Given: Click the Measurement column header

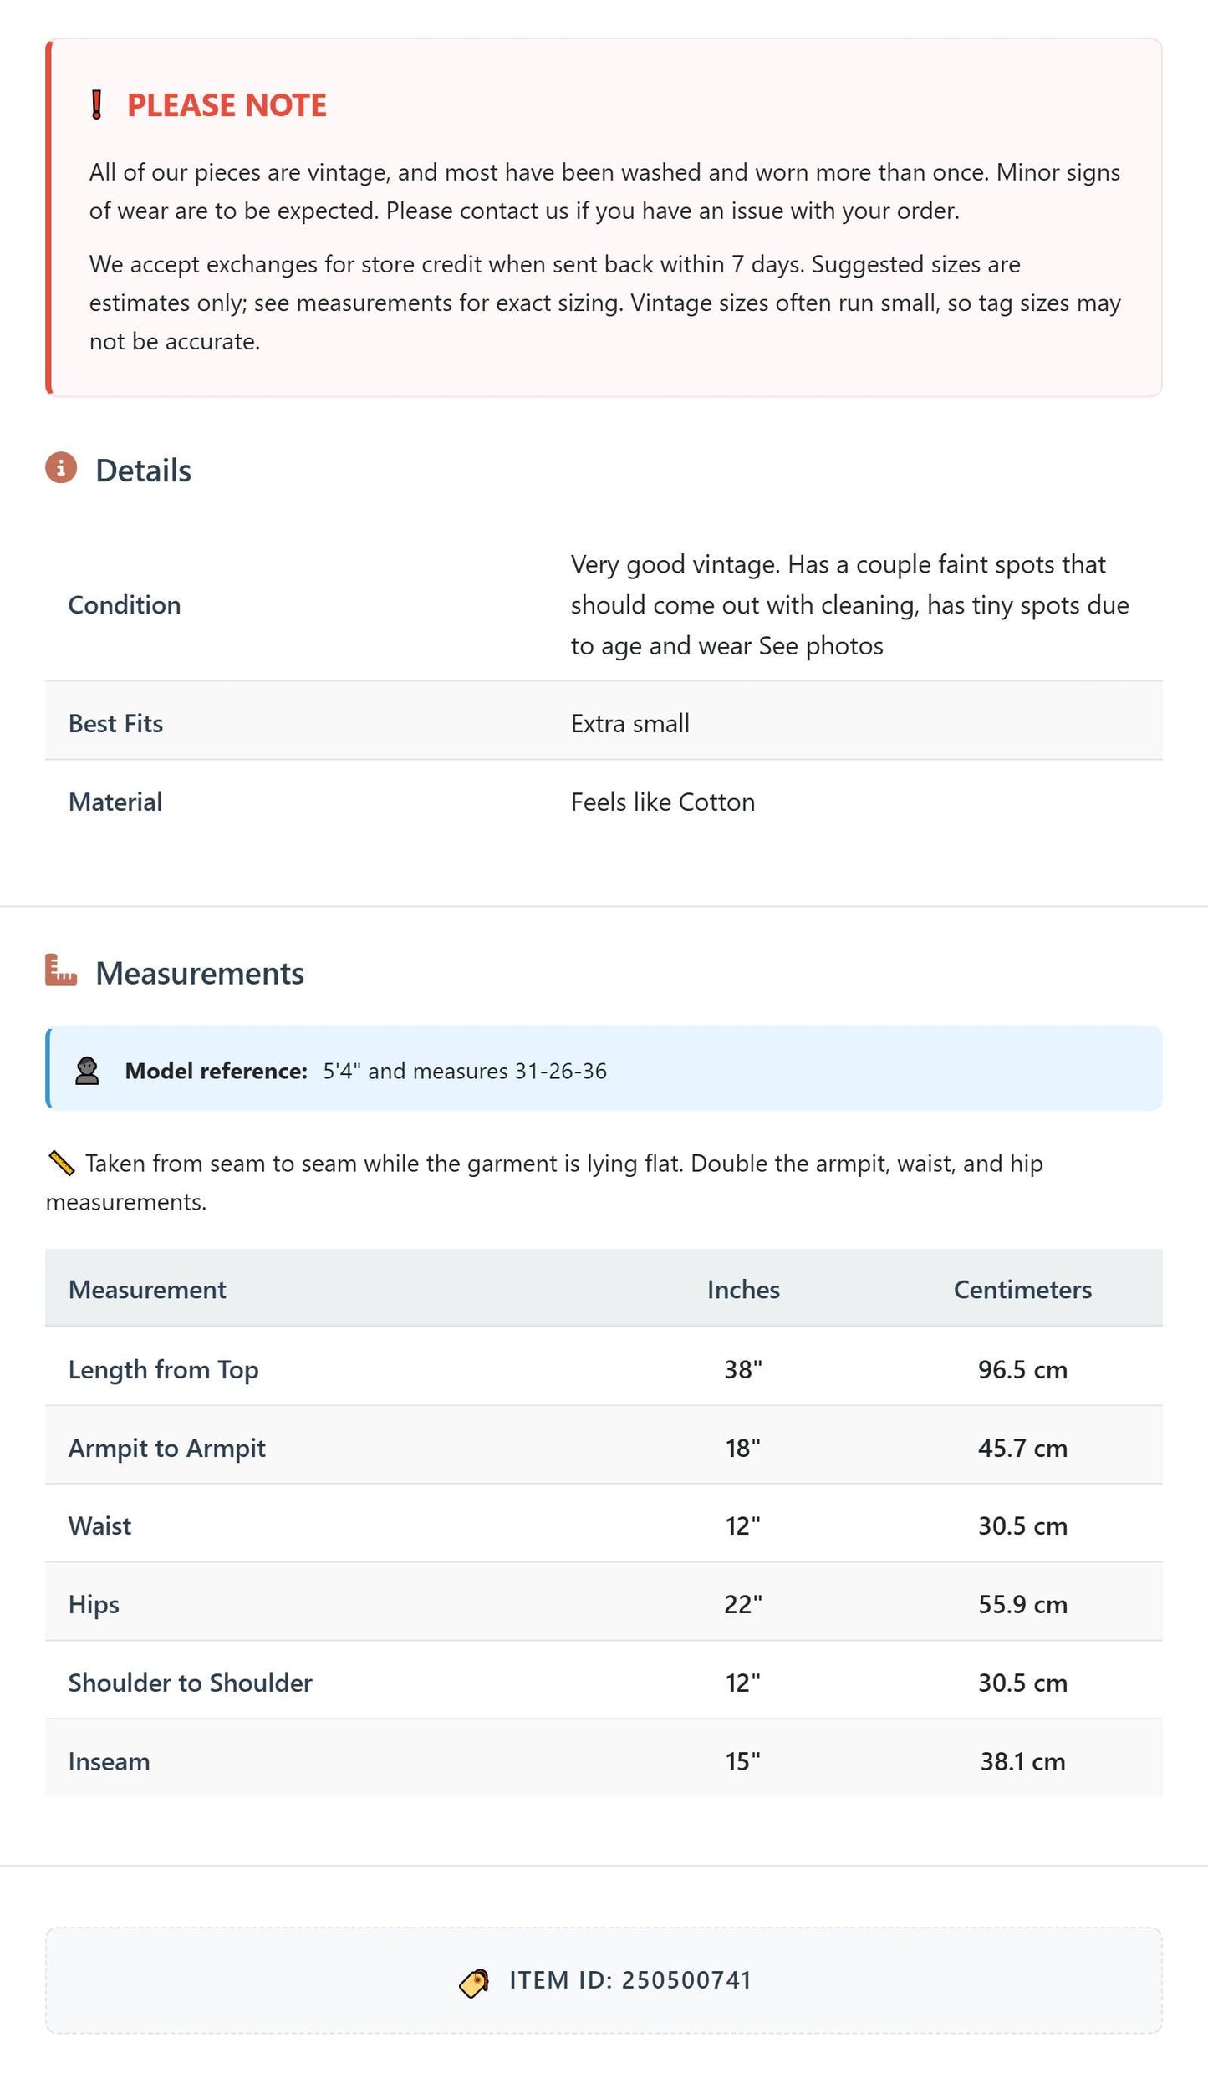Looking at the screenshot, I should pyautogui.click(x=147, y=1290).
